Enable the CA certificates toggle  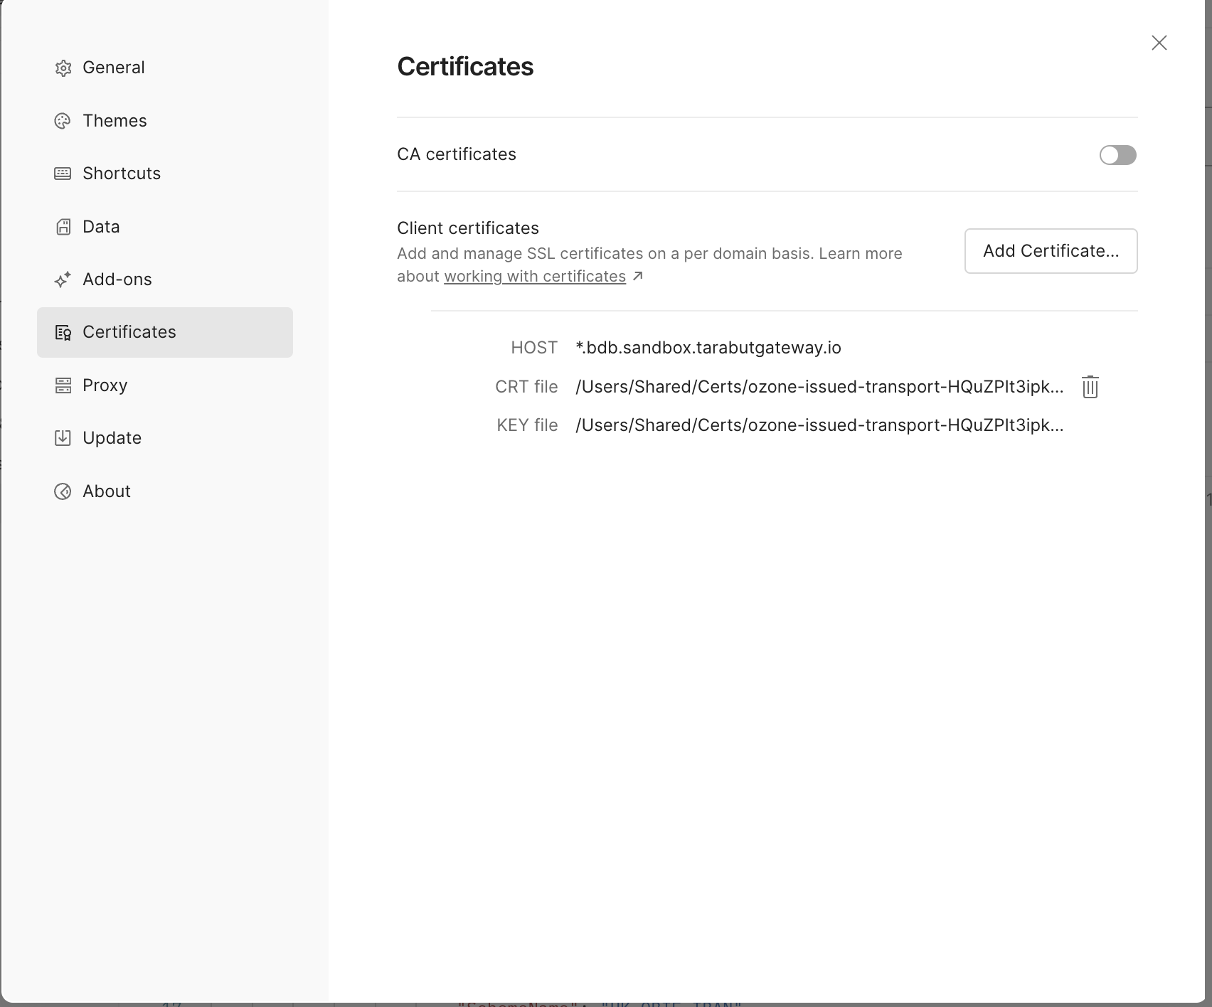[x=1117, y=155]
